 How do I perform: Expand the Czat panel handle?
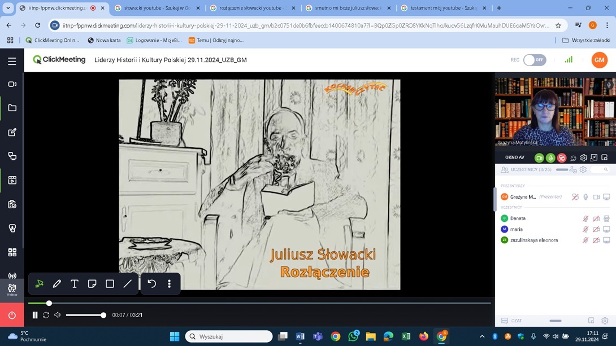tap(555, 321)
